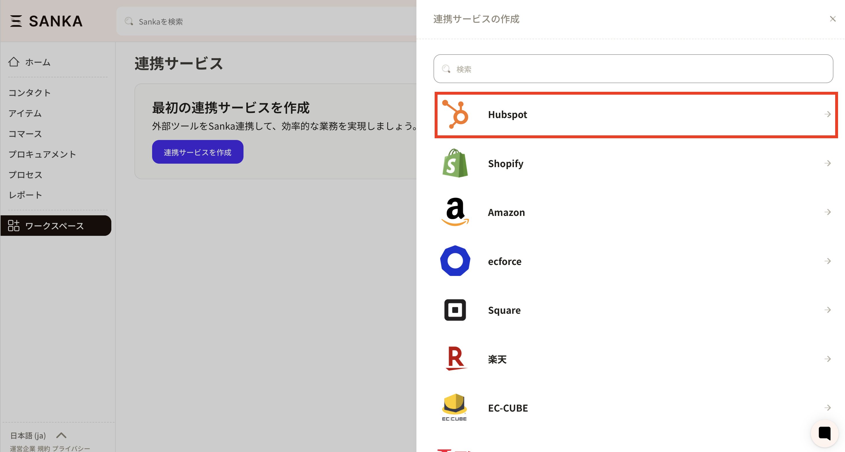Open Square row arrow
Screen dimensions: 845x452
[828, 310]
